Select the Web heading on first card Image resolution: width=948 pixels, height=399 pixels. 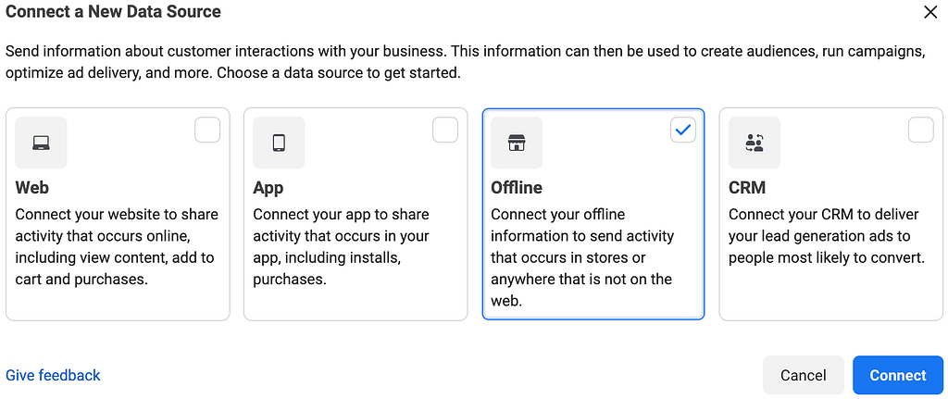32,188
